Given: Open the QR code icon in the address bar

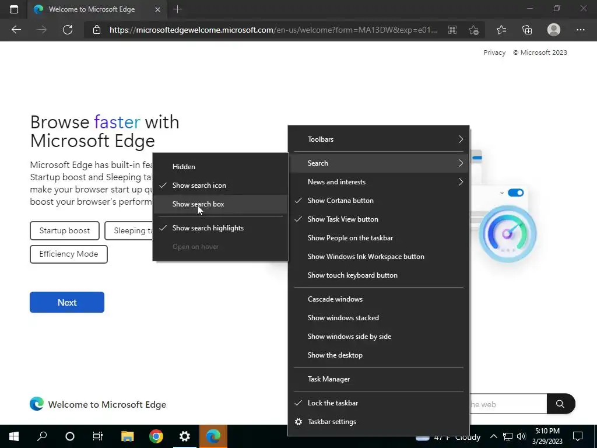Looking at the screenshot, I should click(452, 30).
